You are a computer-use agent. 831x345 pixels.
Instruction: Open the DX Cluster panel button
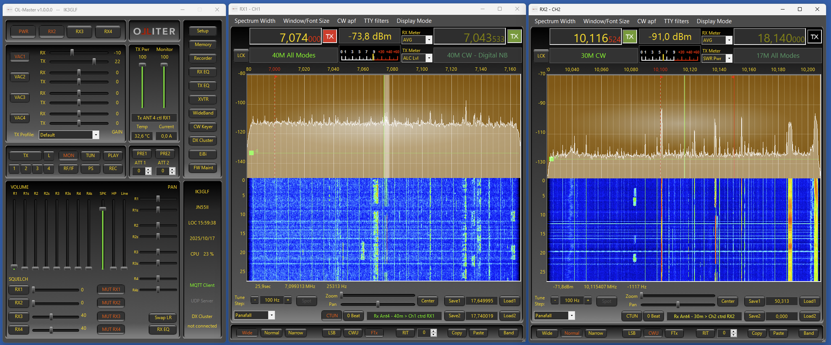click(x=203, y=140)
